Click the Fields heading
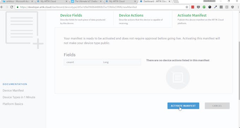This screenshot has height=128, width=240. click(x=70, y=55)
